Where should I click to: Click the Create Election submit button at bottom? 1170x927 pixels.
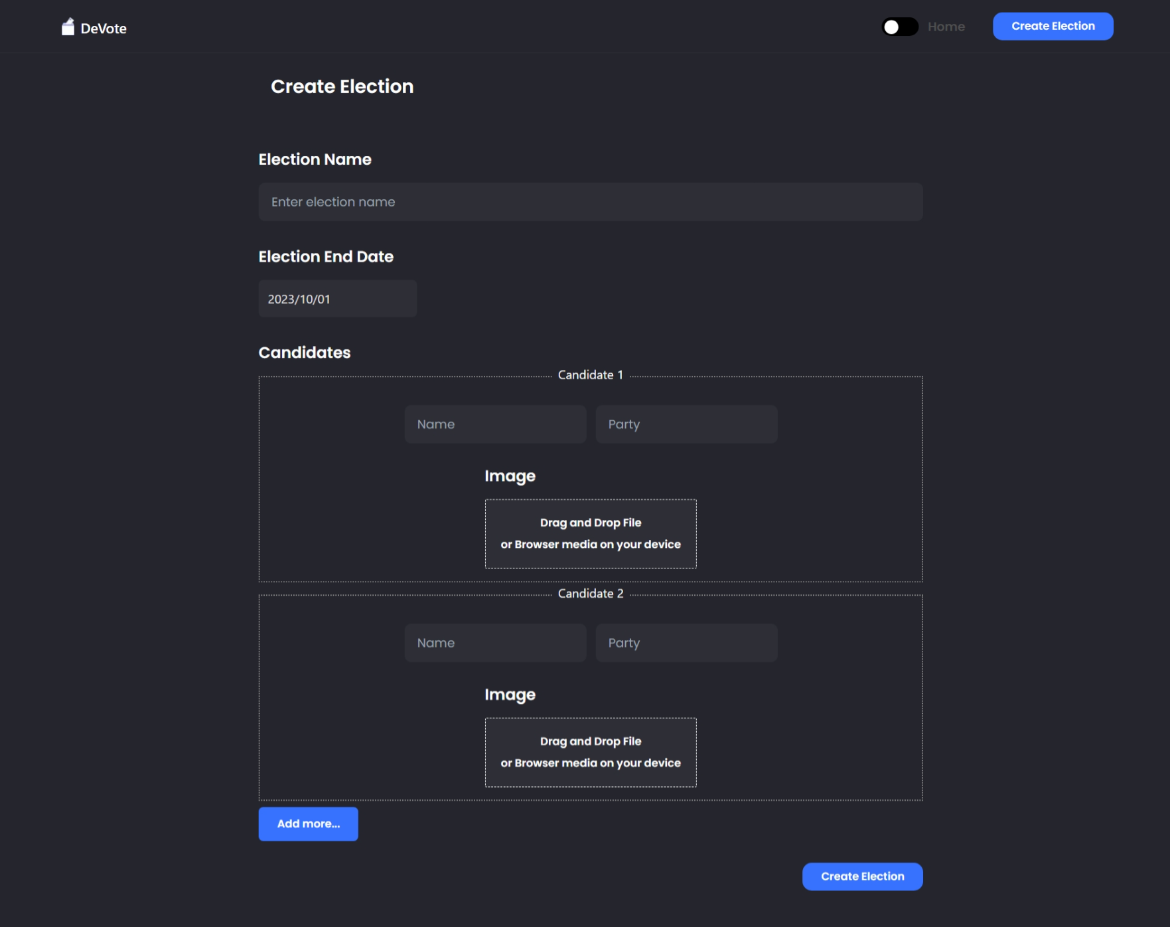click(862, 876)
